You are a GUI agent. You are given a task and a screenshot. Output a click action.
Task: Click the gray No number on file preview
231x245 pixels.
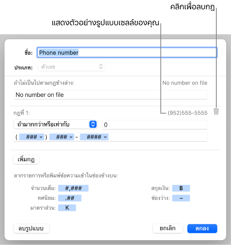point(185,83)
